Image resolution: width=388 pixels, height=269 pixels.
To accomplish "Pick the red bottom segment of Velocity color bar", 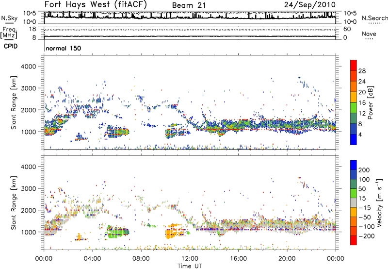I will pyautogui.click(x=354, y=240).
